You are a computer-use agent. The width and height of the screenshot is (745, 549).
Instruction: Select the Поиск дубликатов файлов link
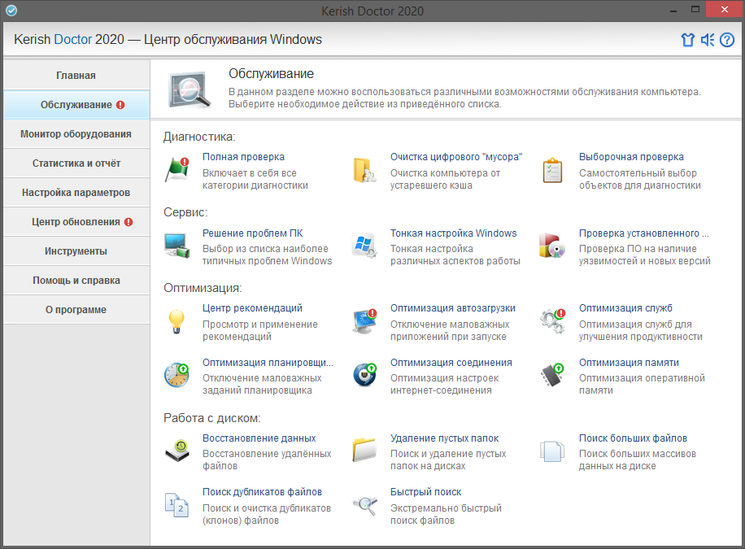coord(262,492)
